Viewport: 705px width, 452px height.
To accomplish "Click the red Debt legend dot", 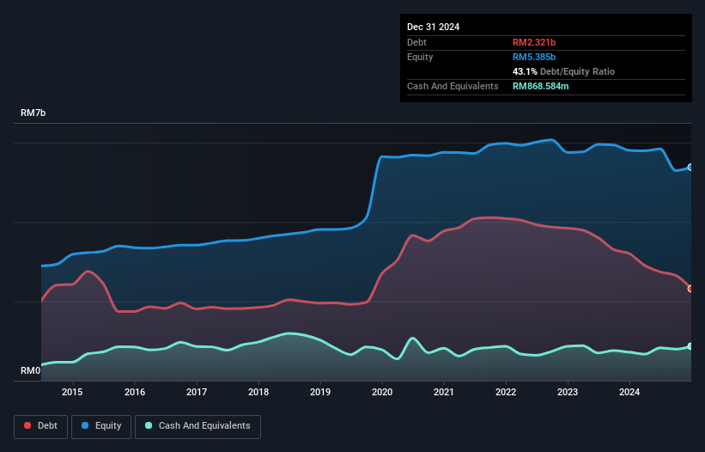I will point(27,425).
